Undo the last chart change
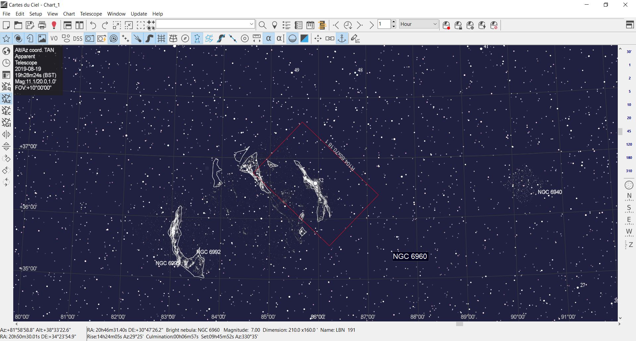Image resolution: width=636 pixels, height=341 pixels. 93,25
